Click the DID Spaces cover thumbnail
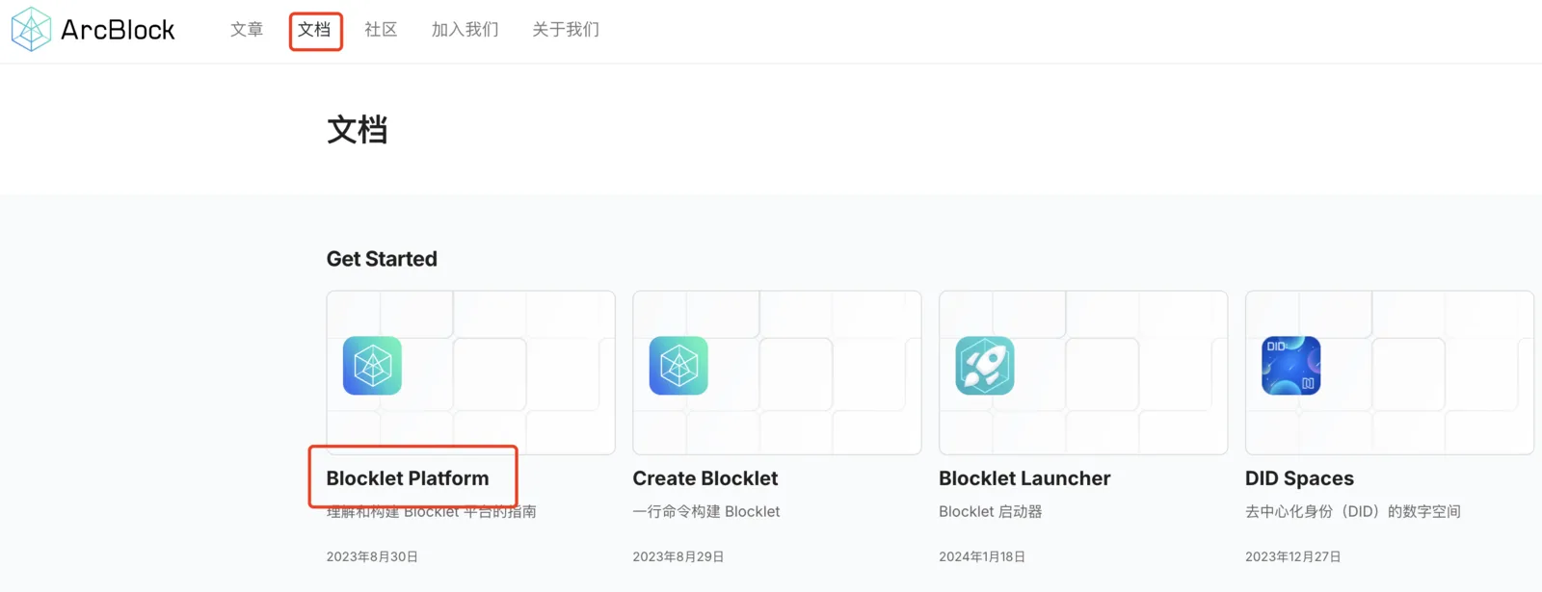 (1390, 373)
